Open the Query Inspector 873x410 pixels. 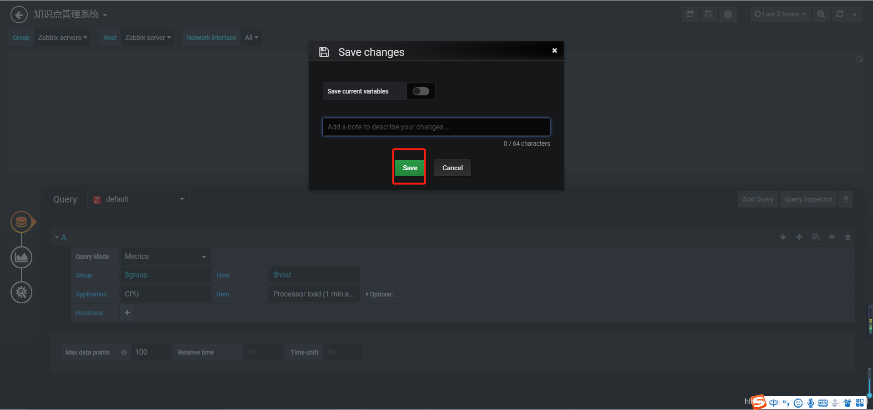click(x=808, y=199)
